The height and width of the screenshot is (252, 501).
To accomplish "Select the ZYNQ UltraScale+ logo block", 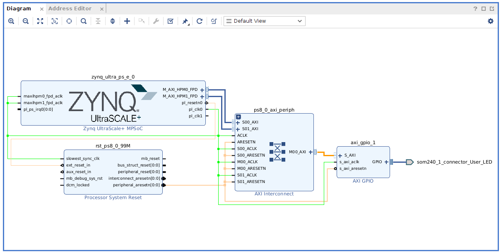I will (x=113, y=103).
